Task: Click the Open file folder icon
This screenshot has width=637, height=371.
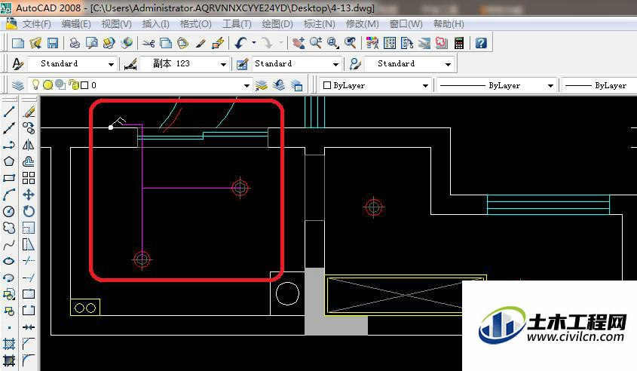Action: [35, 43]
